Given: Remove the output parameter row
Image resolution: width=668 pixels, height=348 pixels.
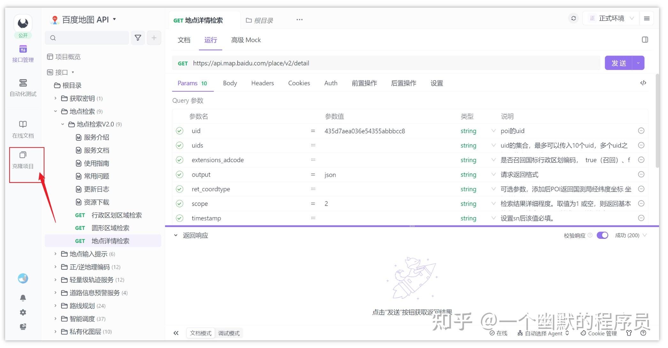Looking at the screenshot, I should pyautogui.click(x=641, y=174).
